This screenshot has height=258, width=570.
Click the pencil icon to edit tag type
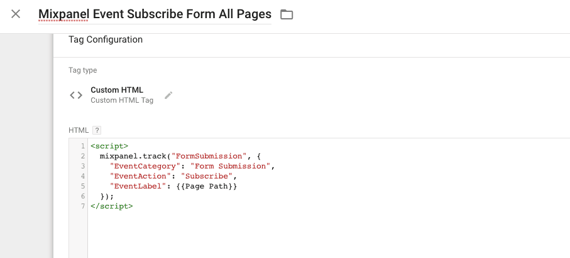click(168, 95)
